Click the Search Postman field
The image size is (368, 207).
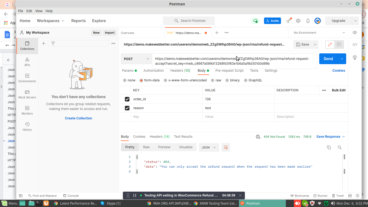(x=189, y=21)
